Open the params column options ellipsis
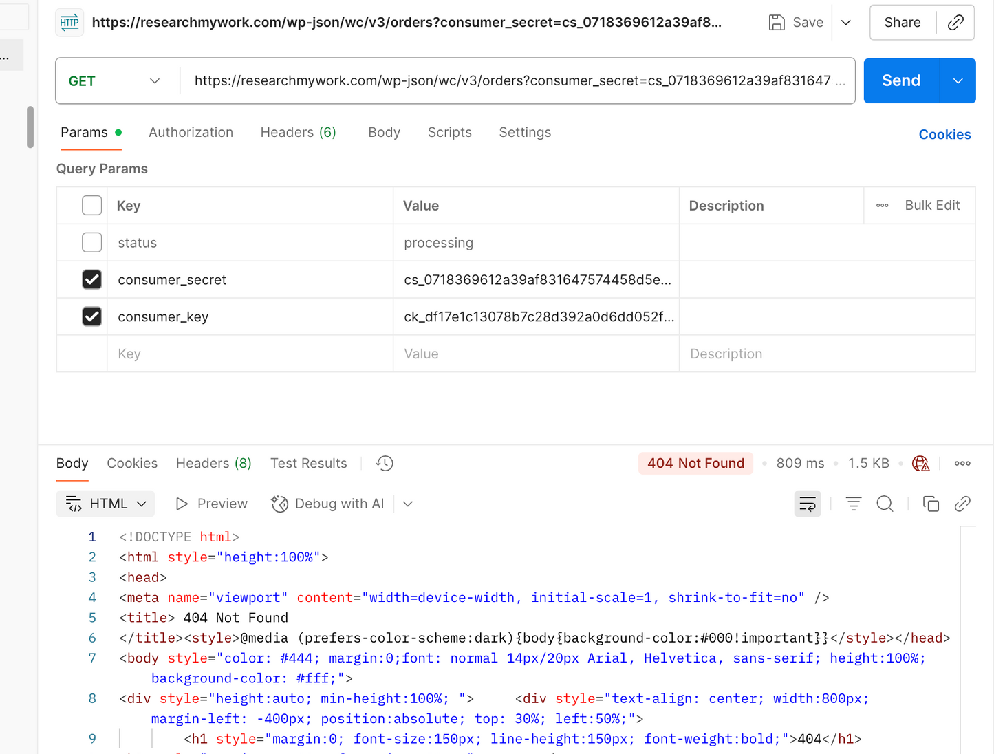The image size is (994, 754). 883,206
